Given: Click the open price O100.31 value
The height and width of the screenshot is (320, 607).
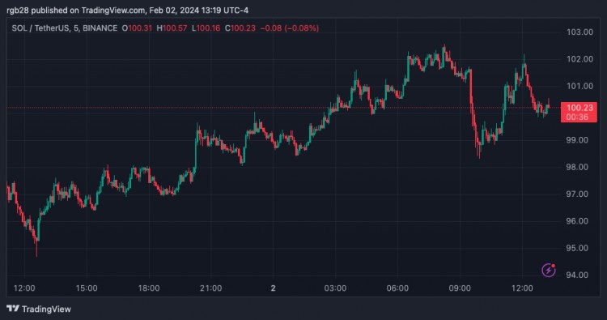Looking at the screenshot, I should pos(137,28).
